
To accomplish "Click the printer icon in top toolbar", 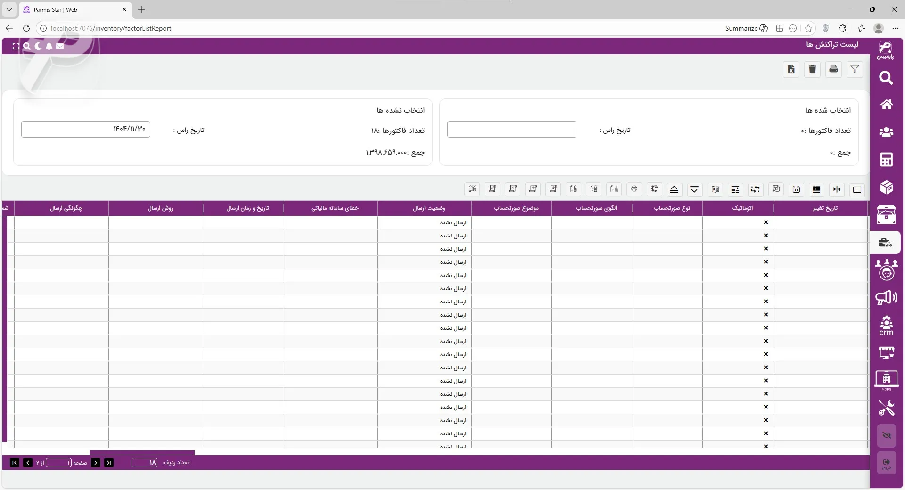I will point(833,70).
